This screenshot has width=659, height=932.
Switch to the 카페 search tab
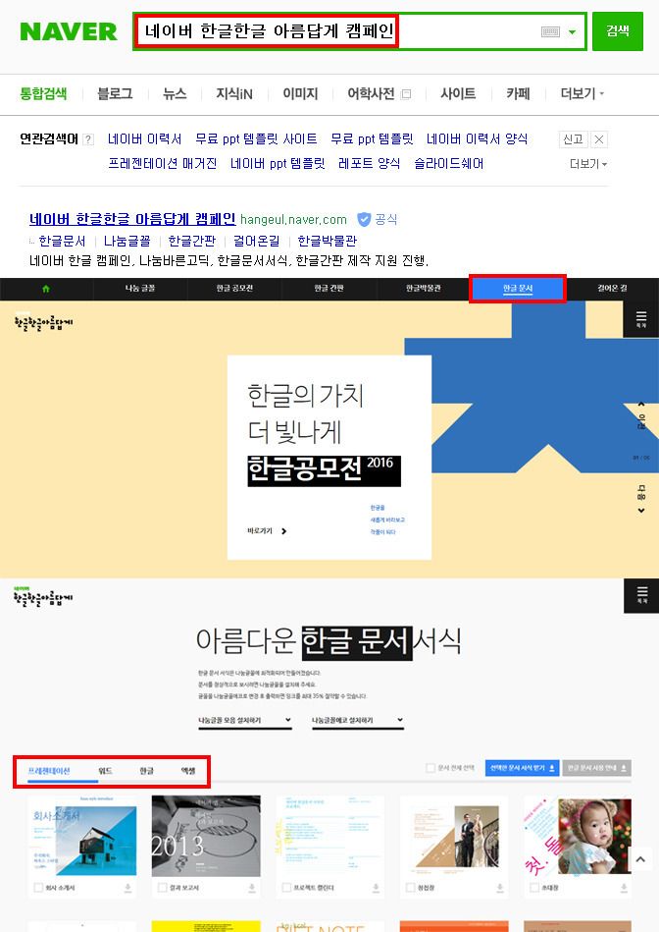518,94
